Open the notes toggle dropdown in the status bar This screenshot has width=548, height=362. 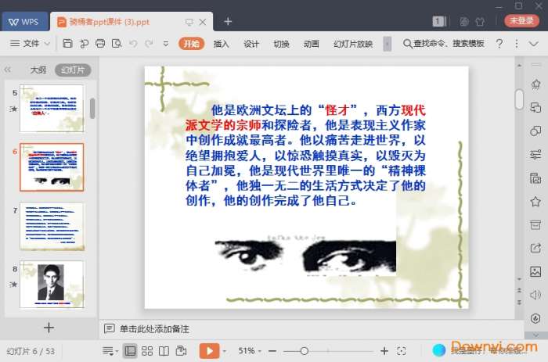click(110, 351)
